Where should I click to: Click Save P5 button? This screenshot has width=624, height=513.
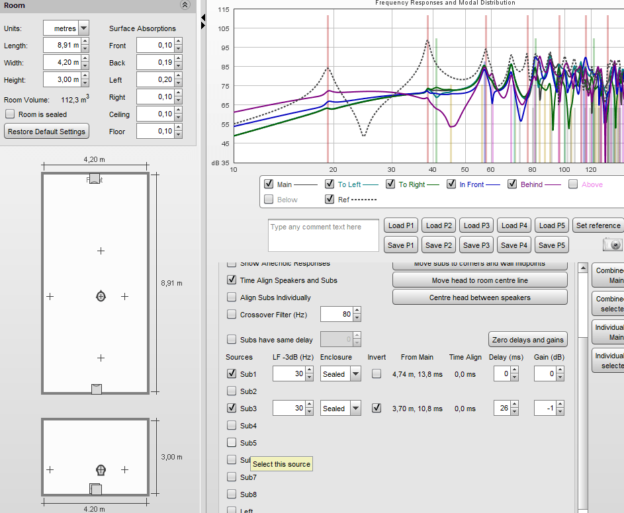[552, 245]
